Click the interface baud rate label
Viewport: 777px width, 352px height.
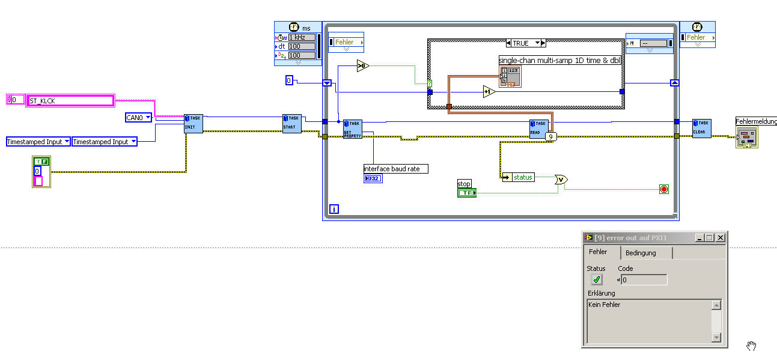[396, 169]
